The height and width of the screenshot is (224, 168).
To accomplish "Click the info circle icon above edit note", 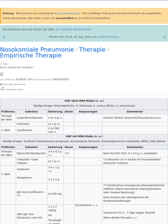I will click(1, 74).
